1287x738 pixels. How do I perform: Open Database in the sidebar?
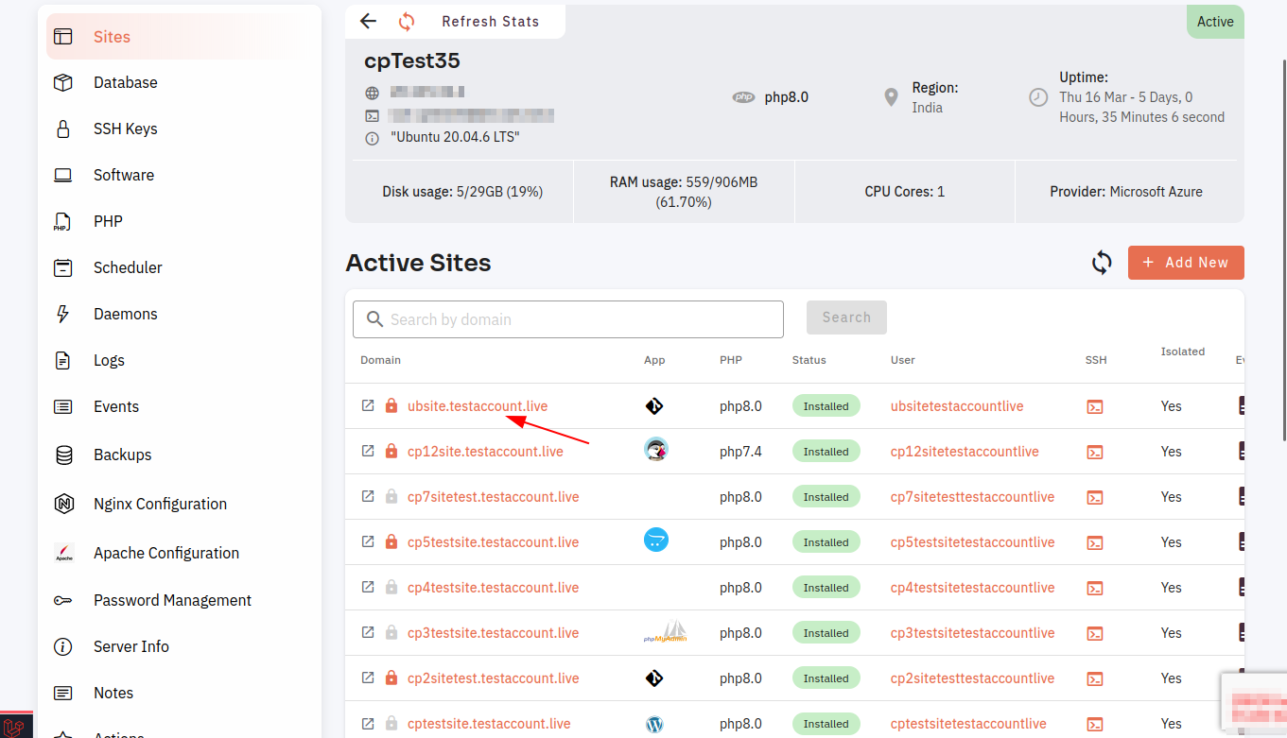(x=125, y=82)
